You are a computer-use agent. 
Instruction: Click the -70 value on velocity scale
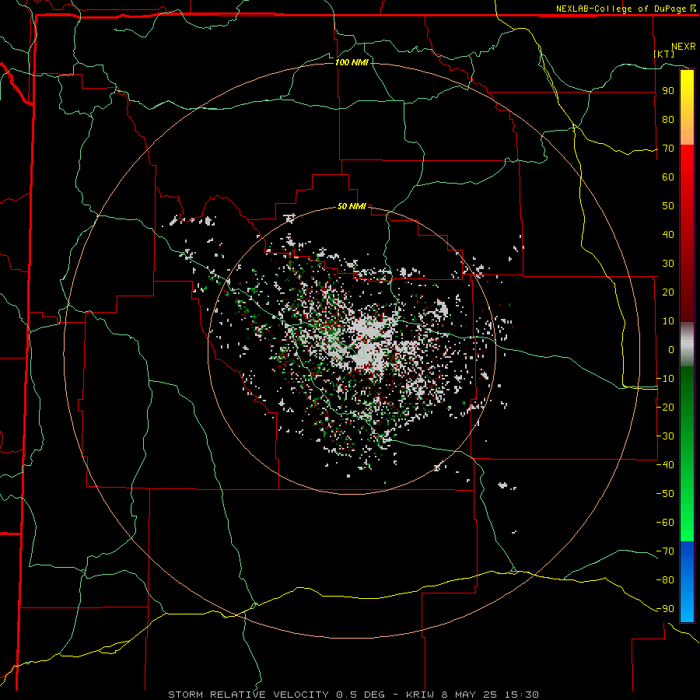(x=665, y=551)
